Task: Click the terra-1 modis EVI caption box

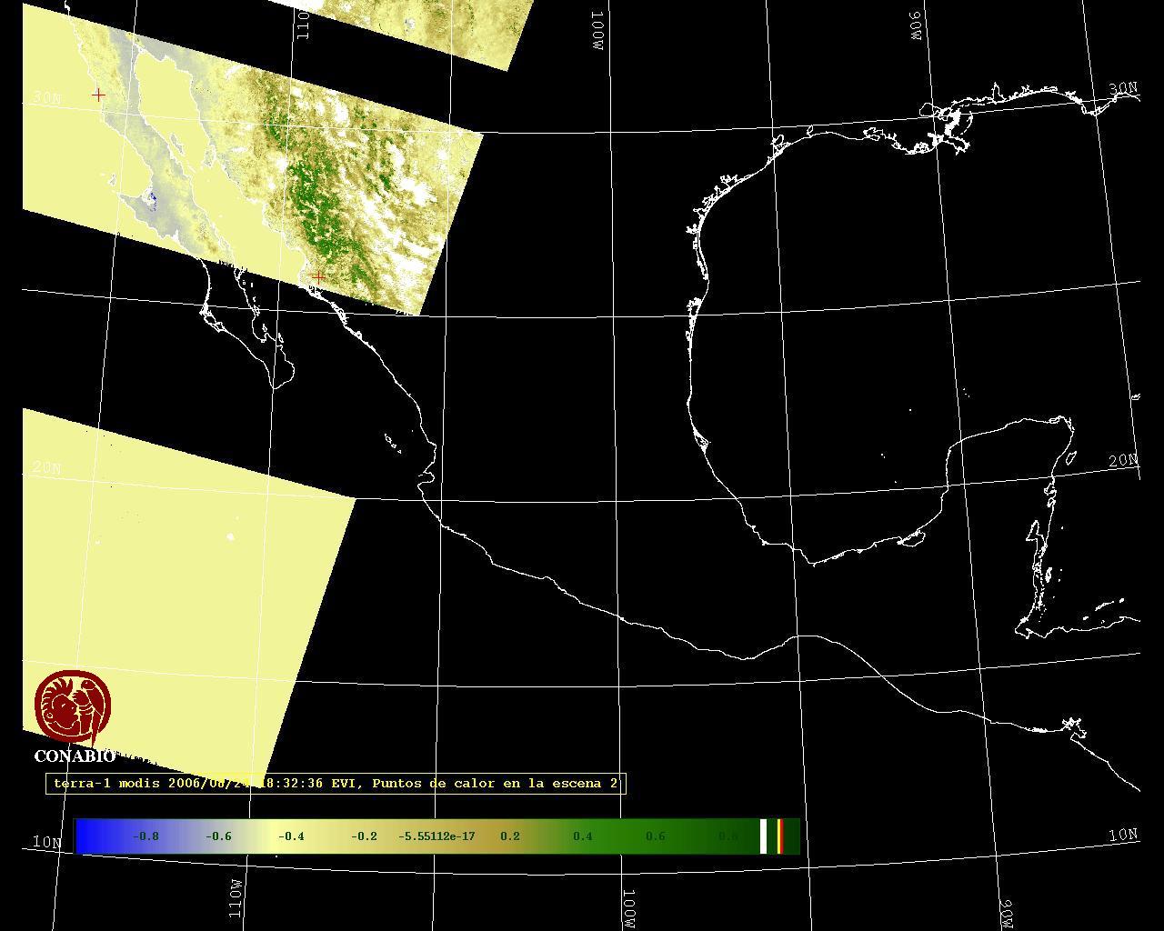Action: [336, 783]
